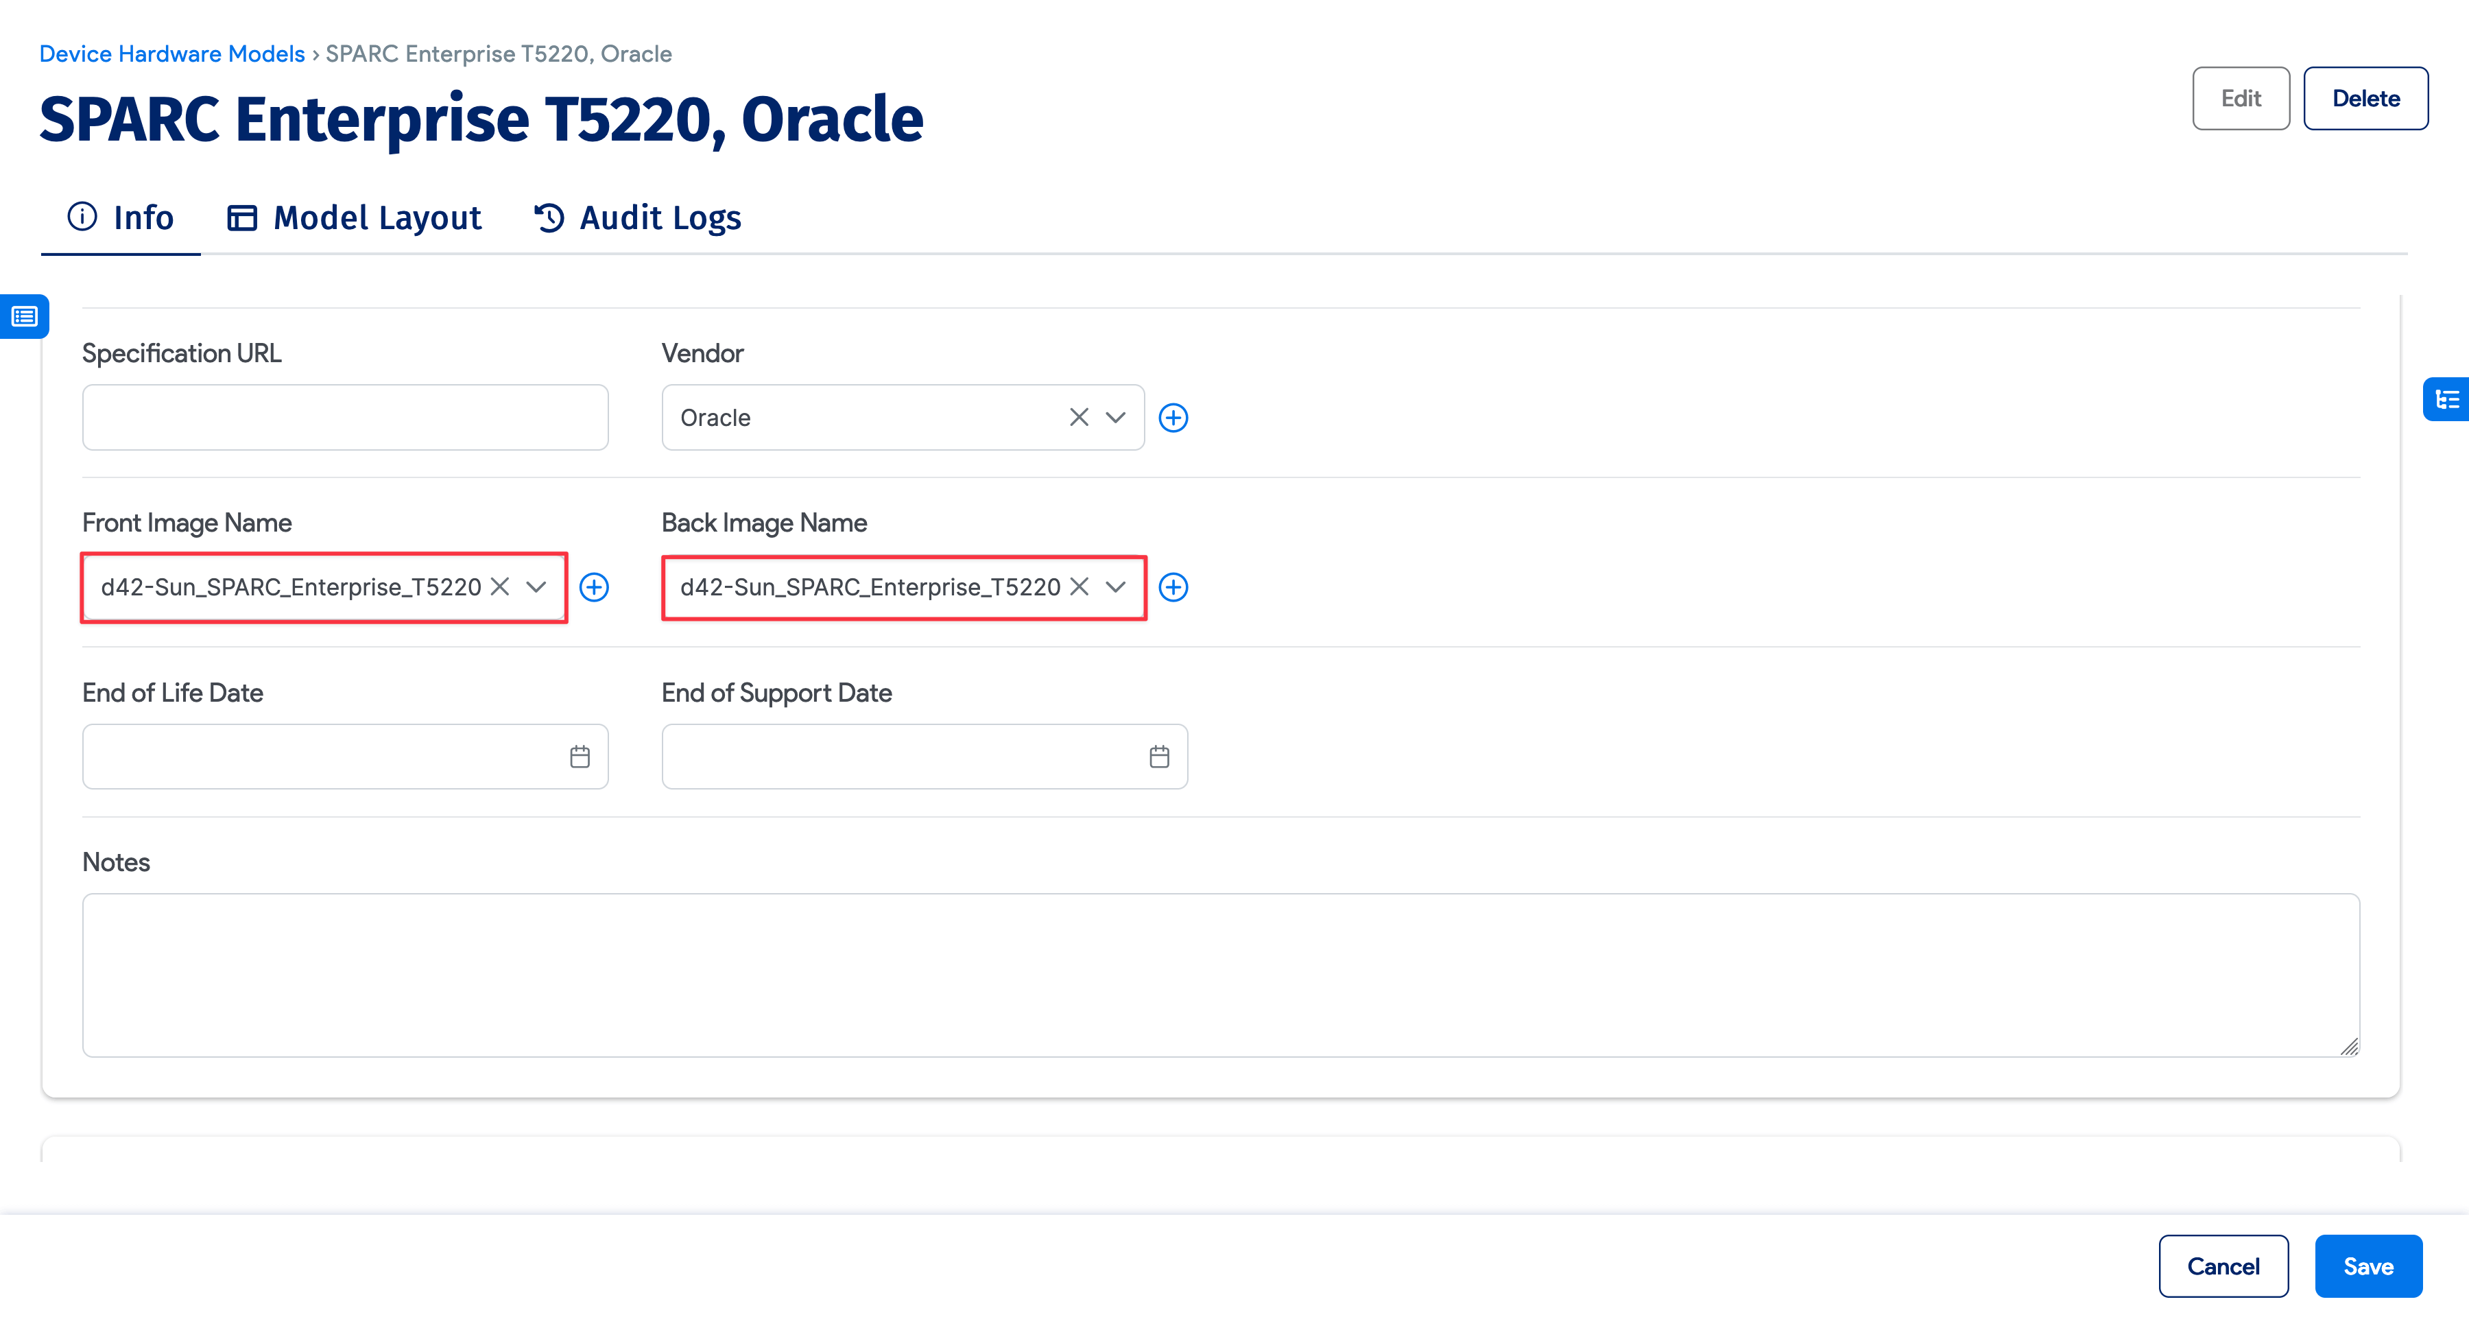Open the Back Image Name dropdown
2469x1317 pixels.
(1116, 588)
